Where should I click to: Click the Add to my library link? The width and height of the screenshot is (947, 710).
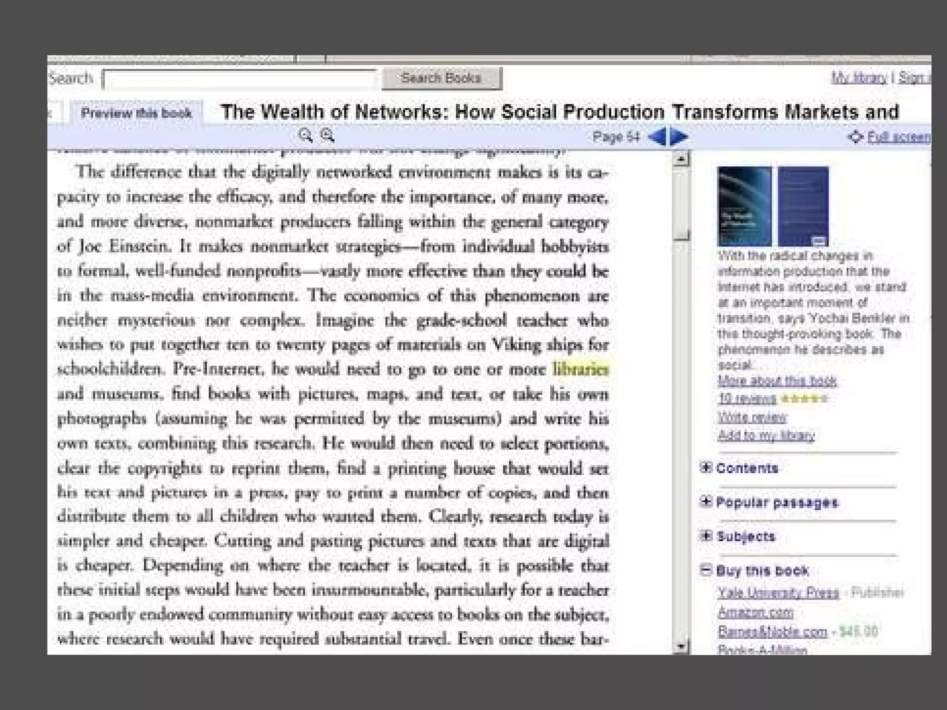(766, 435)
